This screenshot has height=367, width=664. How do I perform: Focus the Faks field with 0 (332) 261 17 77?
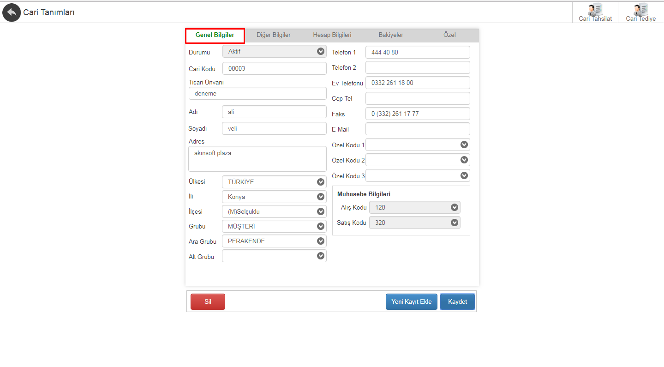pos(418,114)
